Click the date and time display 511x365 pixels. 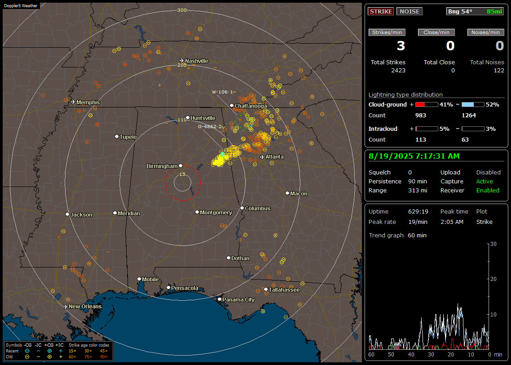(x=414, y=156)
